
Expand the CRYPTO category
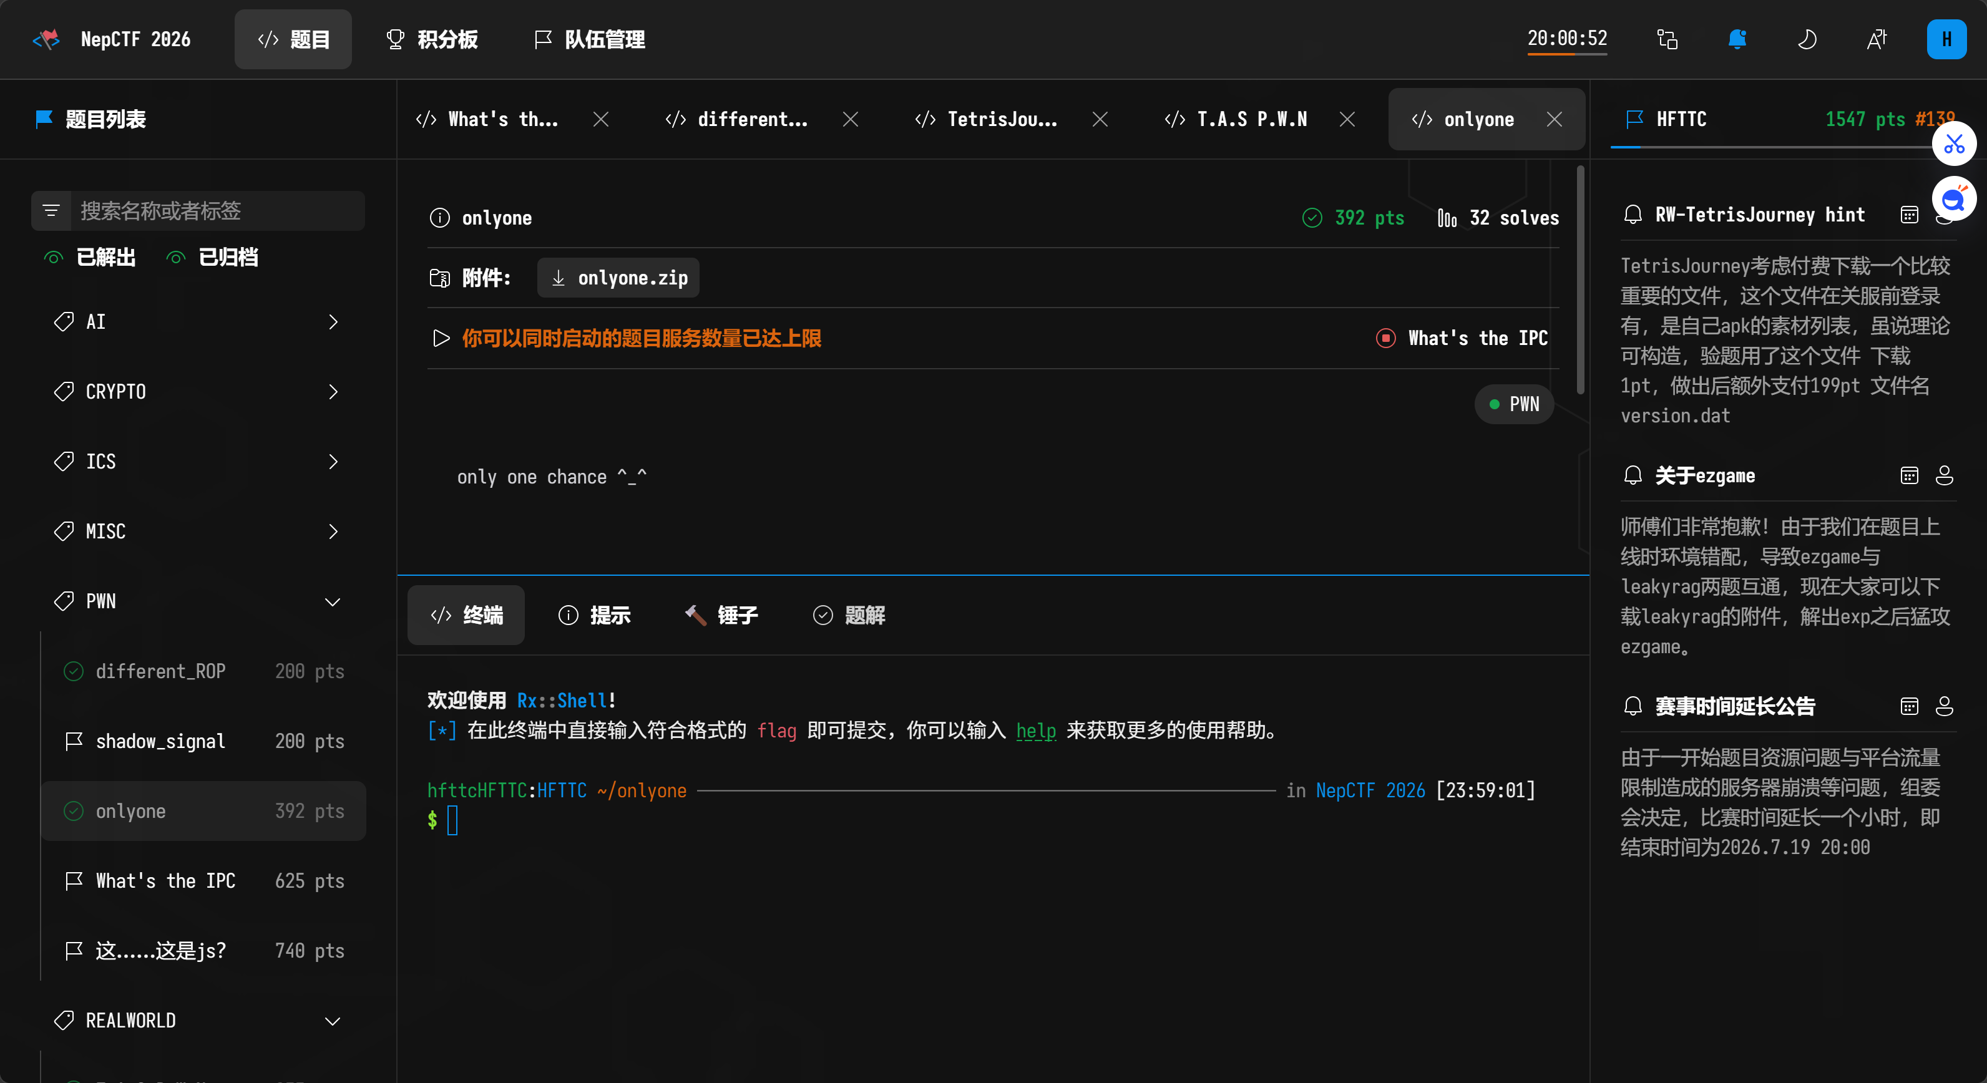197,392
